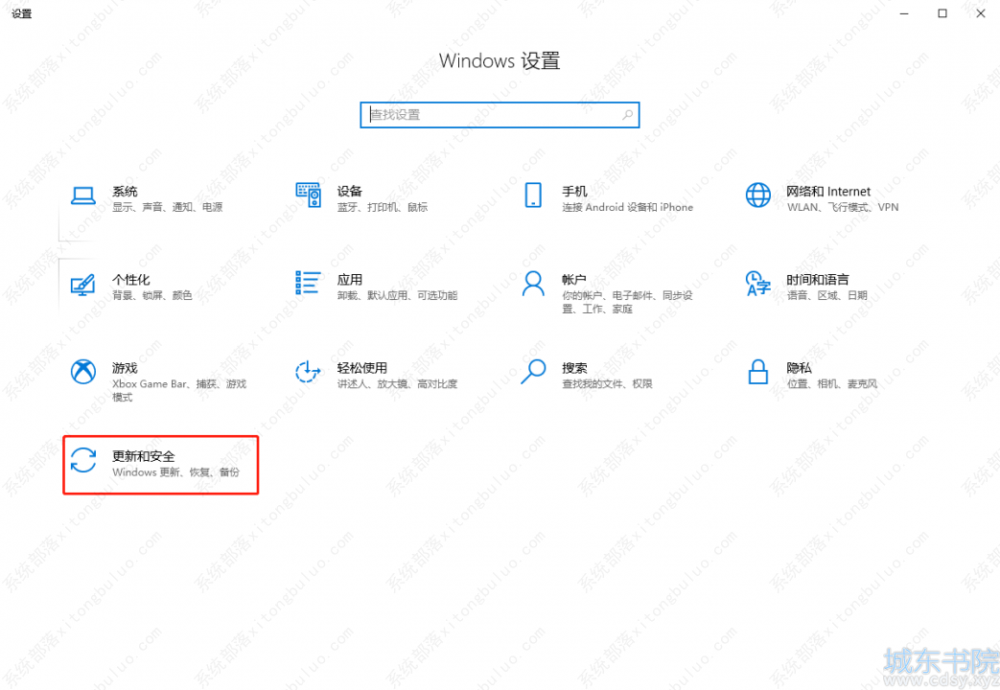Image resolution: width=1000 pixels, height=690 pixels.
Task: Open the 手机 phone icon
Action: tap(533, 195)
